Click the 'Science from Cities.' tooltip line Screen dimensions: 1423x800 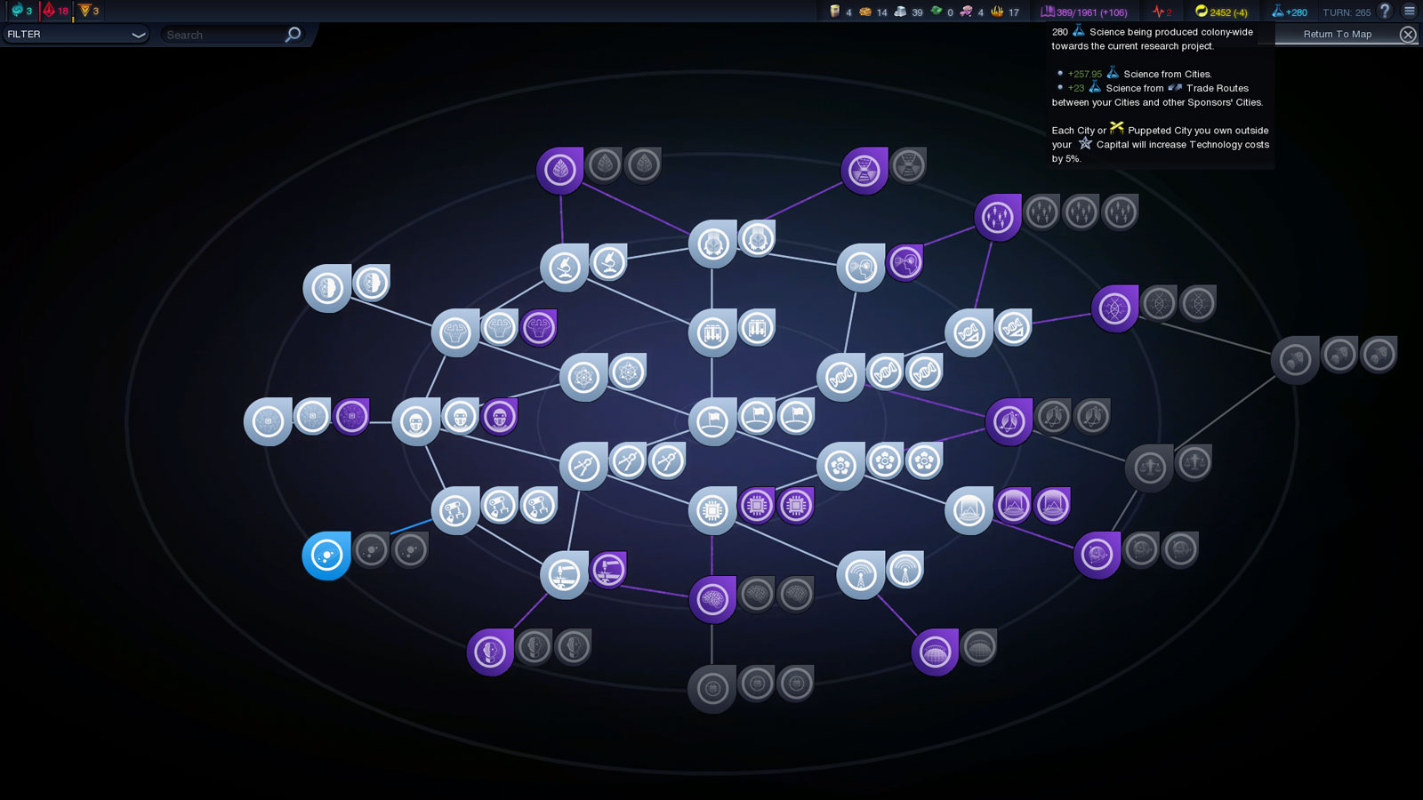coord(1167,74)
